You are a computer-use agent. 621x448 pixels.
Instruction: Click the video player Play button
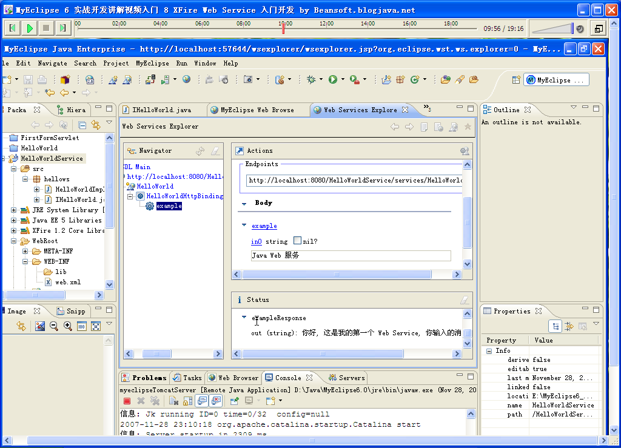click(30, 28)
